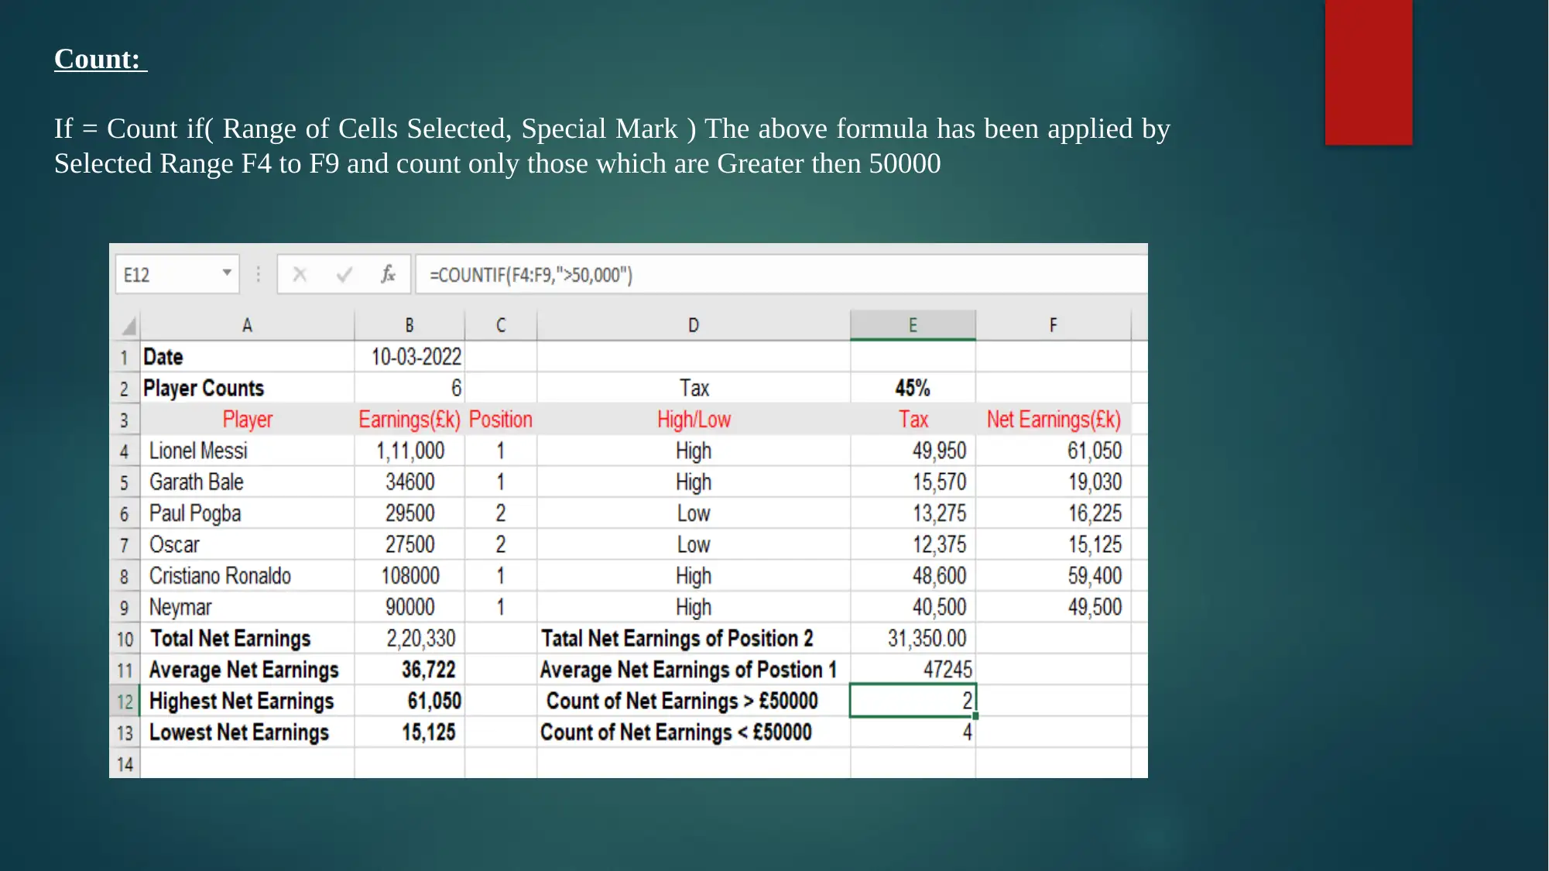
Task: Click the 'Paul Pogba' cell
Action: [247, 513]
